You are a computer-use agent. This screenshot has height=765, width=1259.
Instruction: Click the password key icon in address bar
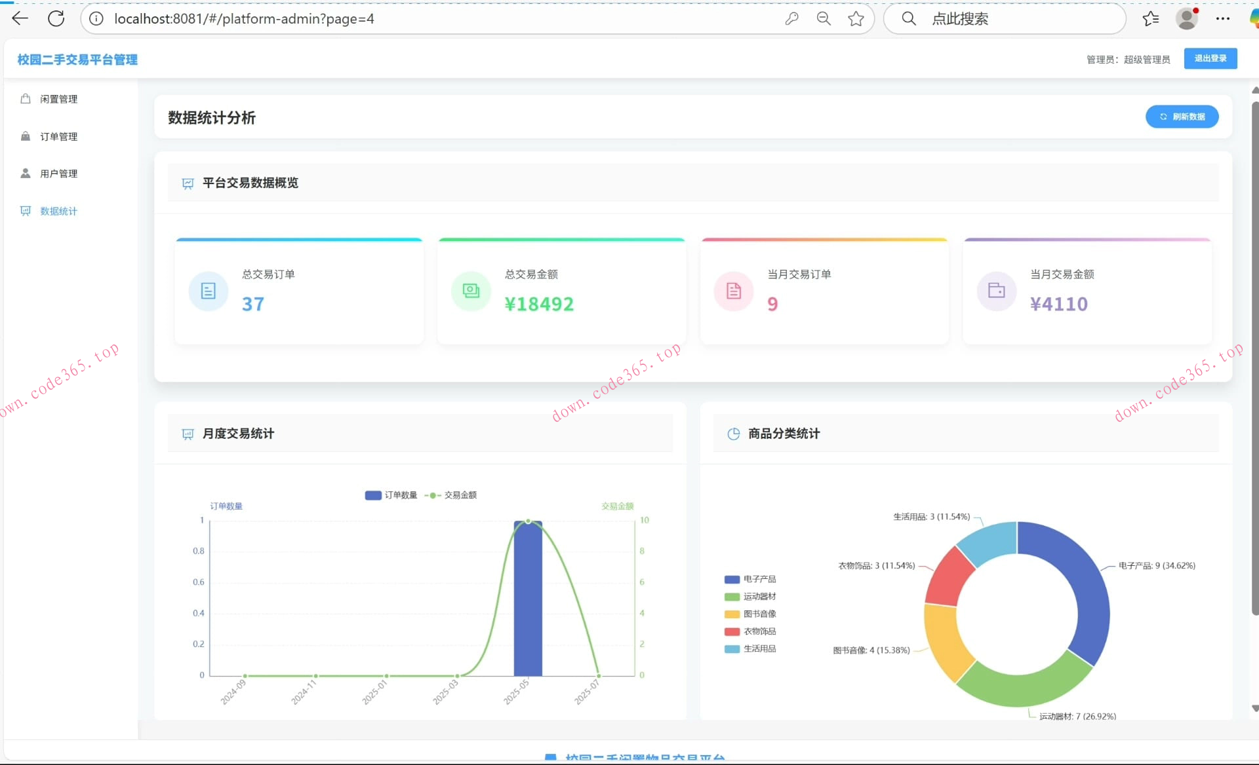pos(791,19)
